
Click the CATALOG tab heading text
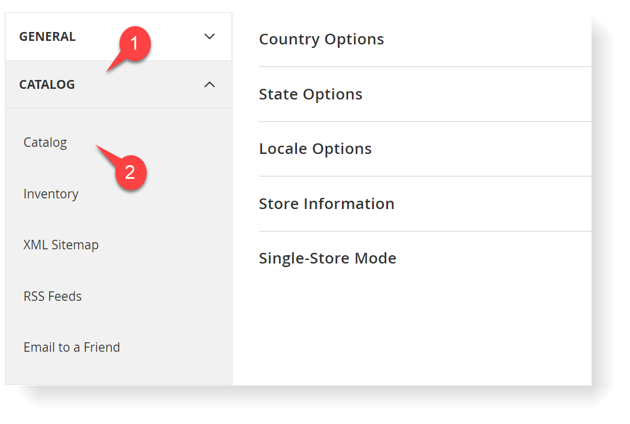47,85
